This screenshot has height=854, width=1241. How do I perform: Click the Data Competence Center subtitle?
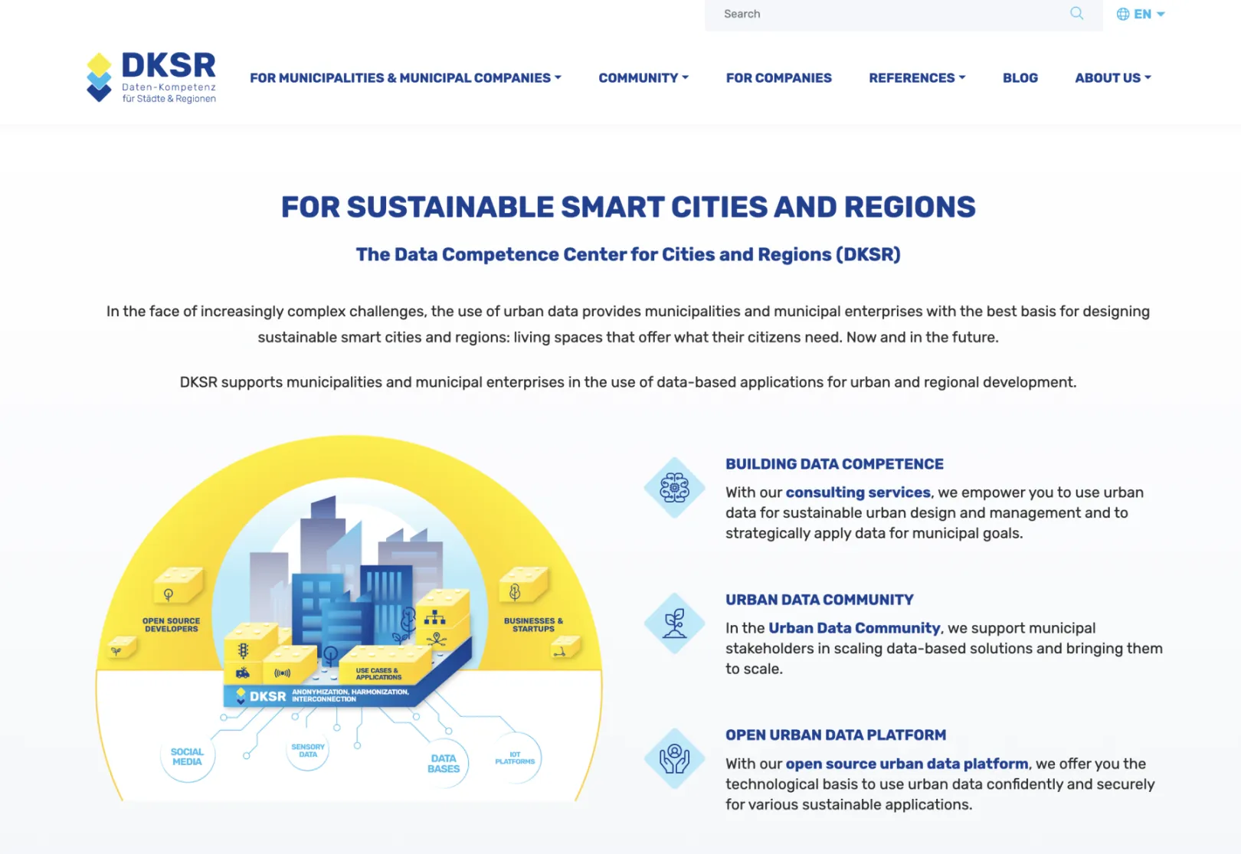coord(628,254)
